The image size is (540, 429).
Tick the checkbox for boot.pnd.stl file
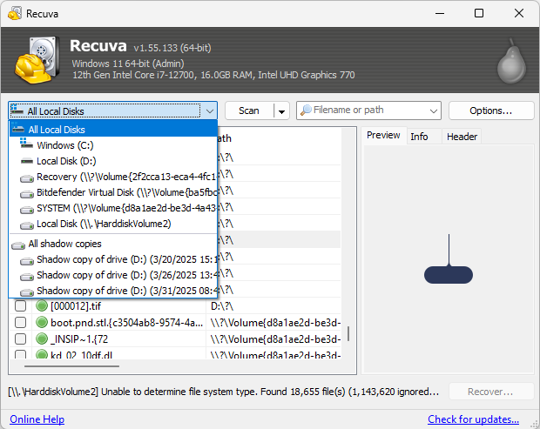(x=20, y=322)
